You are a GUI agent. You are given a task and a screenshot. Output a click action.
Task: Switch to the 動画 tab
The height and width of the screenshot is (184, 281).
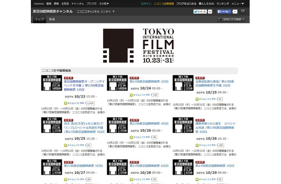tap(52, 19)
